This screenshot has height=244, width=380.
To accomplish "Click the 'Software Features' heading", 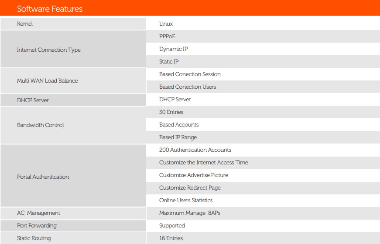I will [x=50, y=9].
